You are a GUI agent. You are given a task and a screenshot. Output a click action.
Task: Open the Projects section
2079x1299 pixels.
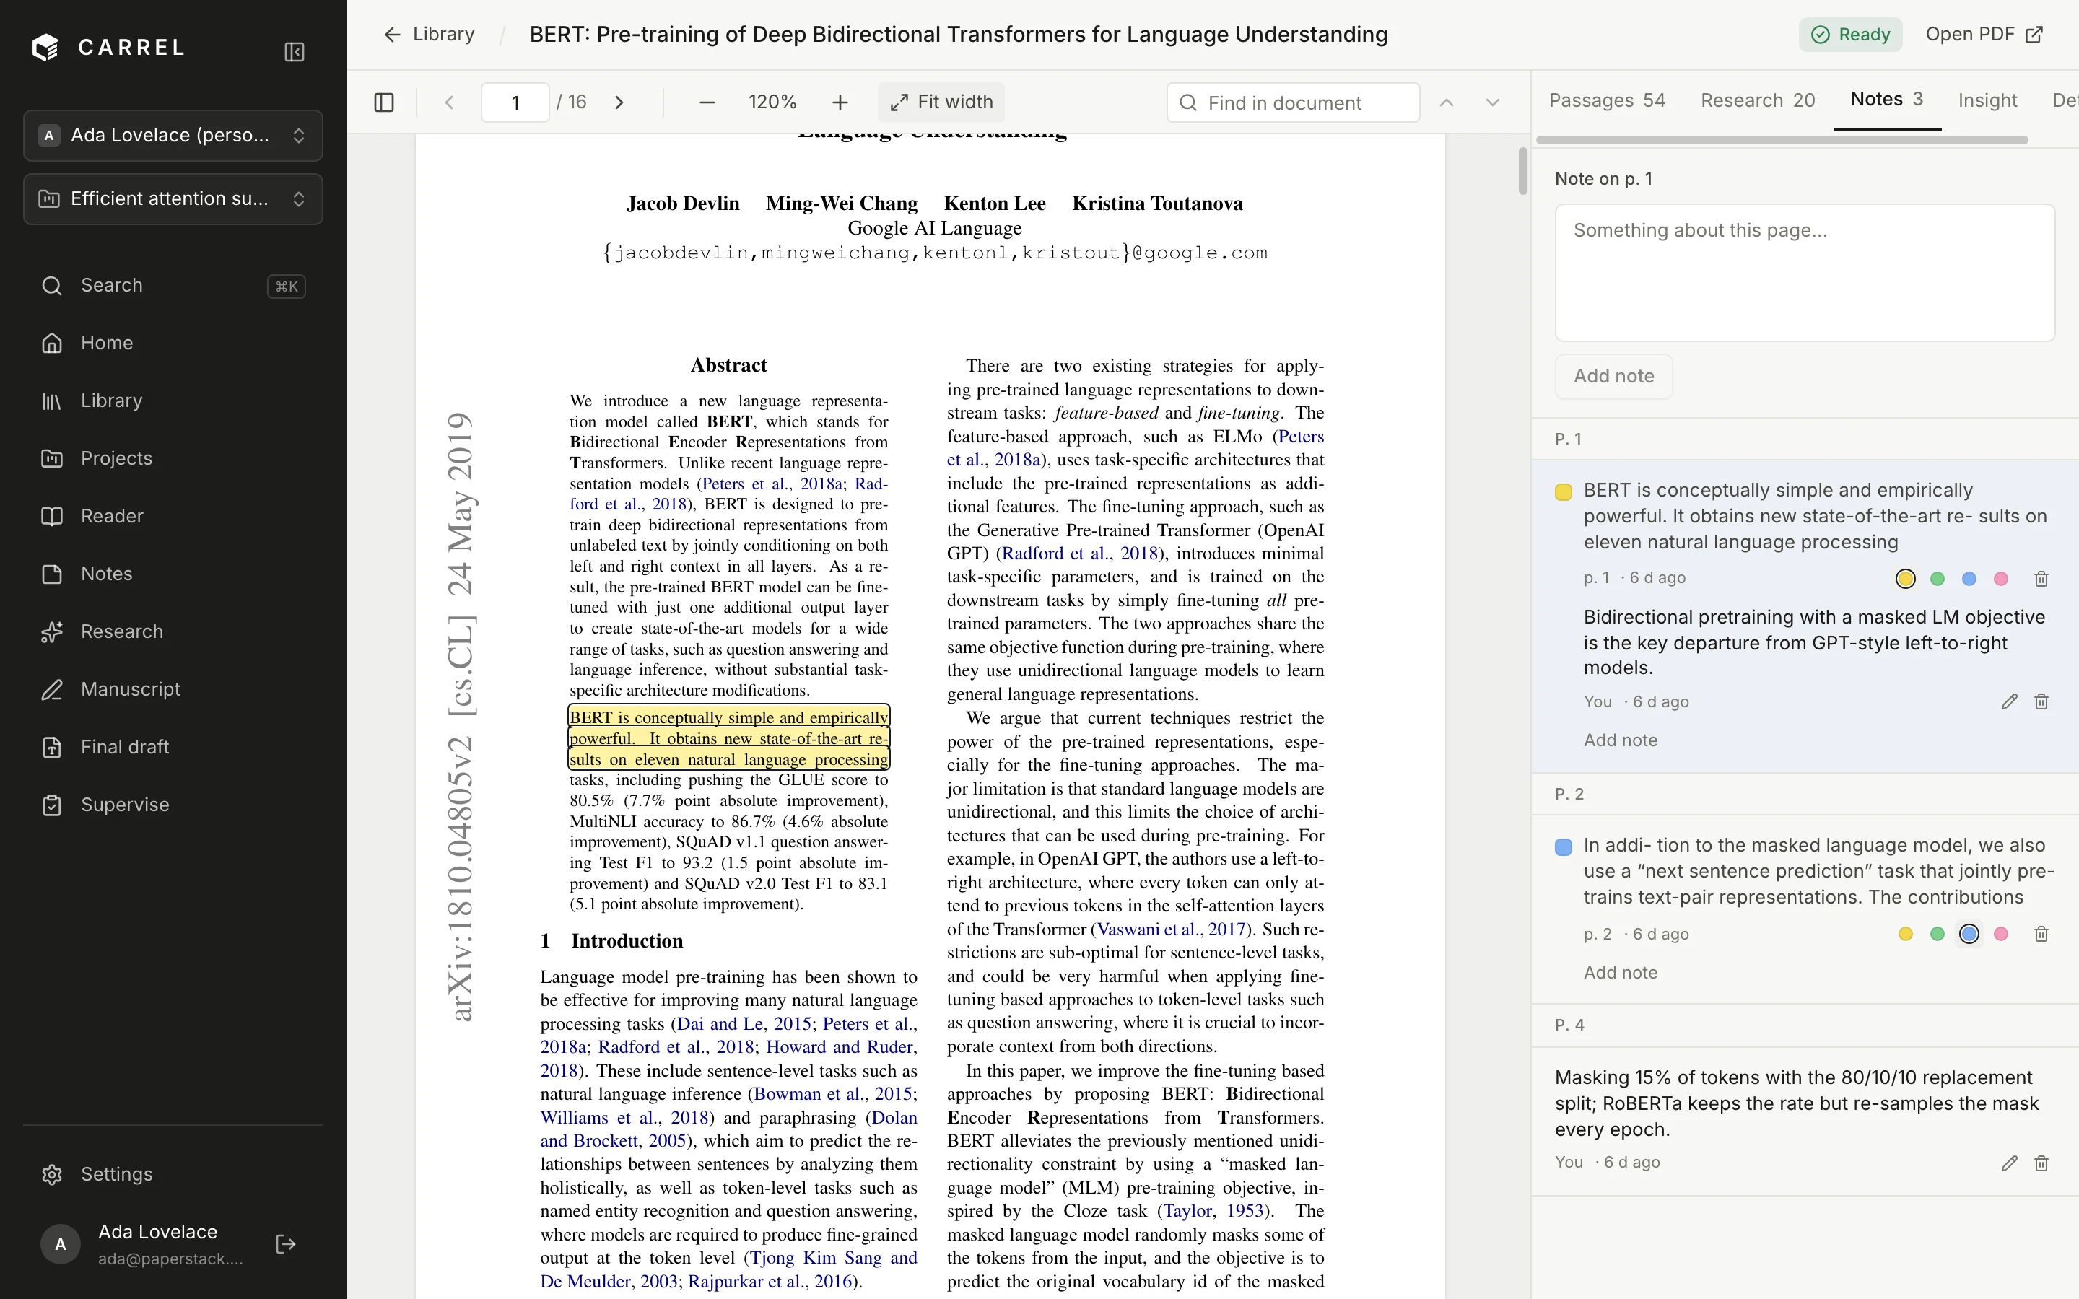pos(173,458)
